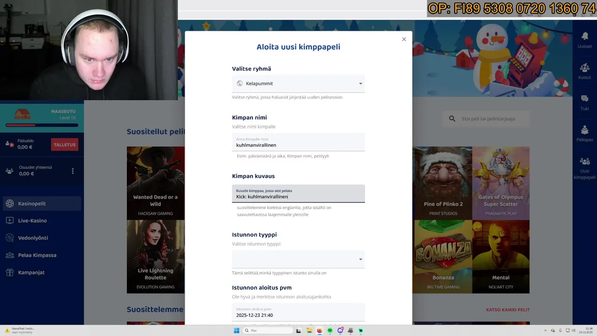The width and height of the screenshot is (597, 336).
Task: Click the Pelaa Kimpassa people icon
Action: click(x=10, y=255)
